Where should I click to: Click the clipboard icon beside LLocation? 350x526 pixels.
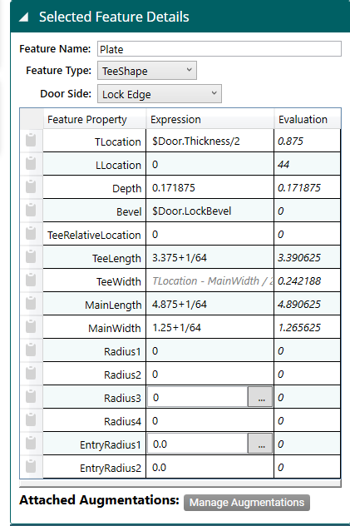click(31, 163)
